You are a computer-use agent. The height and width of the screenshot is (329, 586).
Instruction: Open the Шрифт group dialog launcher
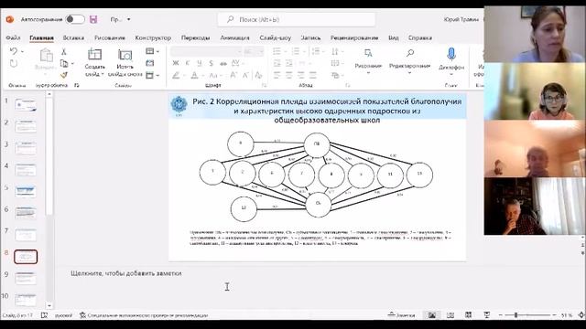click(x=264, y=85)
